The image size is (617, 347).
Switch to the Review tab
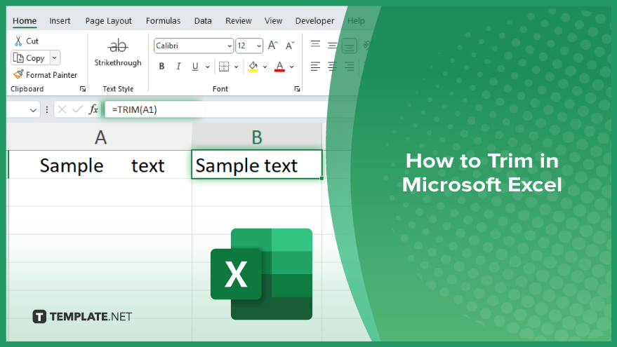(x=239, y=21)
